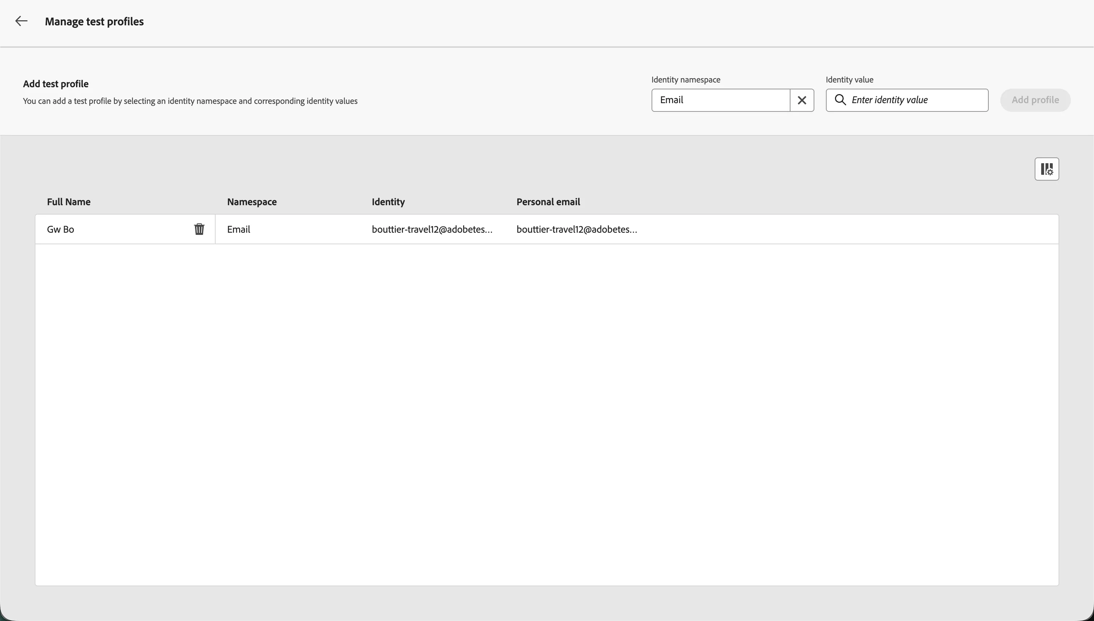Click the Full Name column header
This screenshot has width=1094, height=621.
(x=69, y=202)
